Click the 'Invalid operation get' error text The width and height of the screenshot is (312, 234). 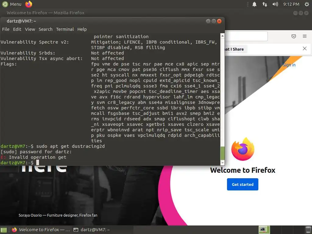pyautogui.click(x=37, y=157)
